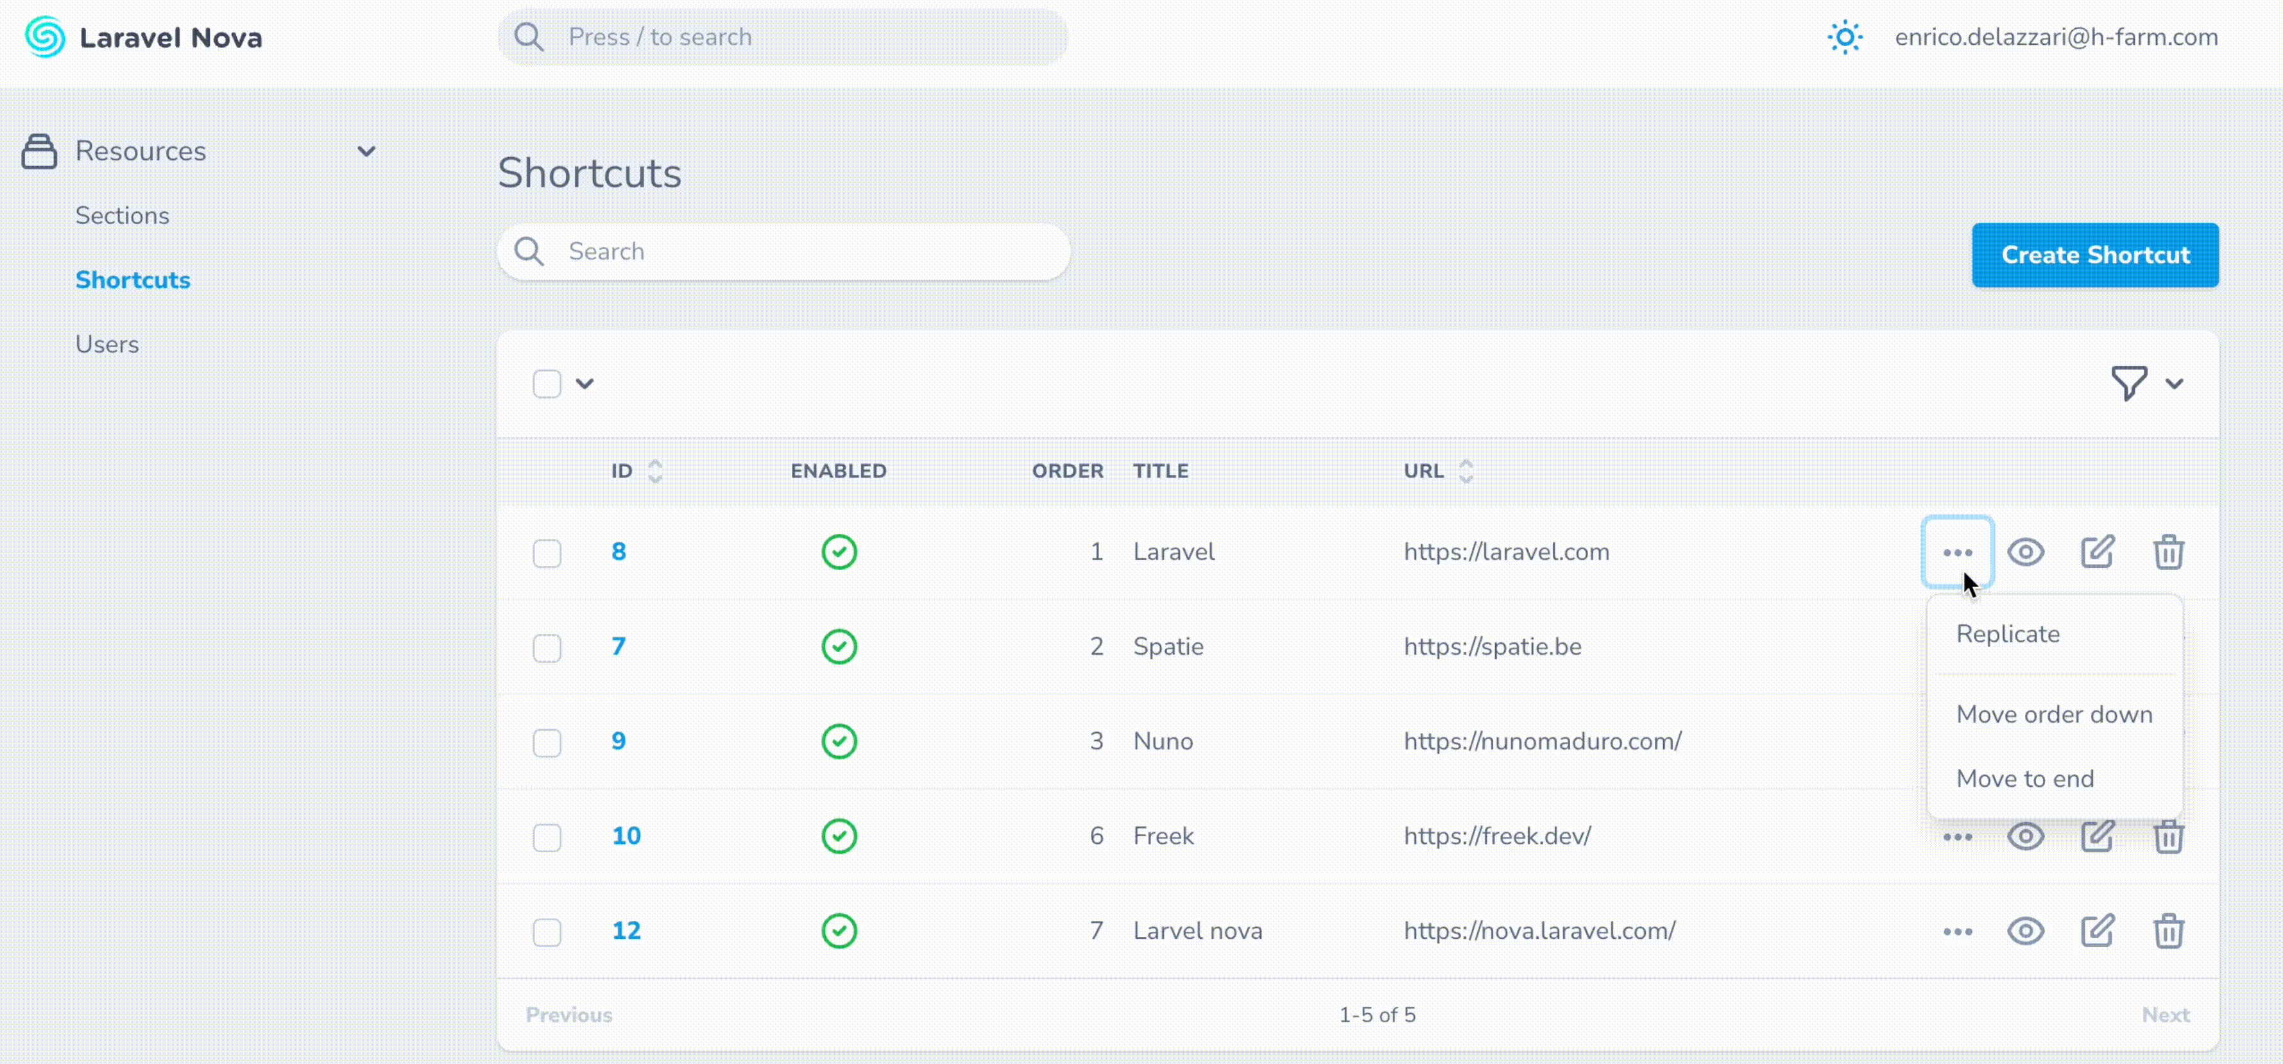This screenshot has height=1064, width=2283.
Task: Delete the Larvel nova shortcut
Action: (2169, 931)
